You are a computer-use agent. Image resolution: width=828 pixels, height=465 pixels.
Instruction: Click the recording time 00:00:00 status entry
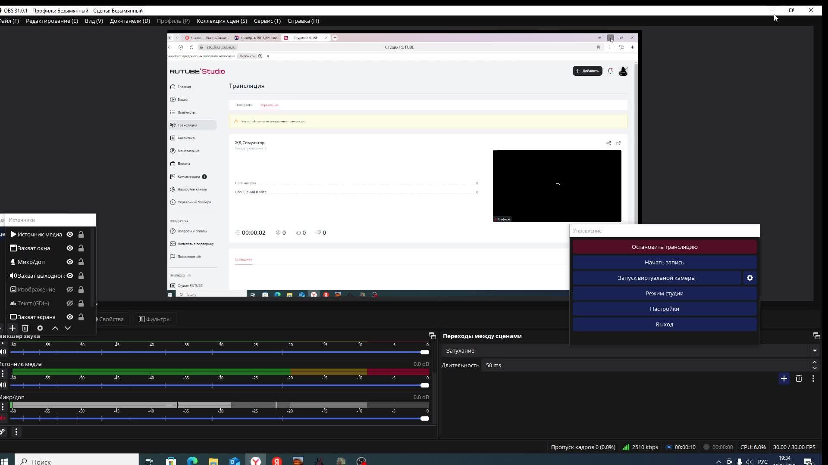718,447
